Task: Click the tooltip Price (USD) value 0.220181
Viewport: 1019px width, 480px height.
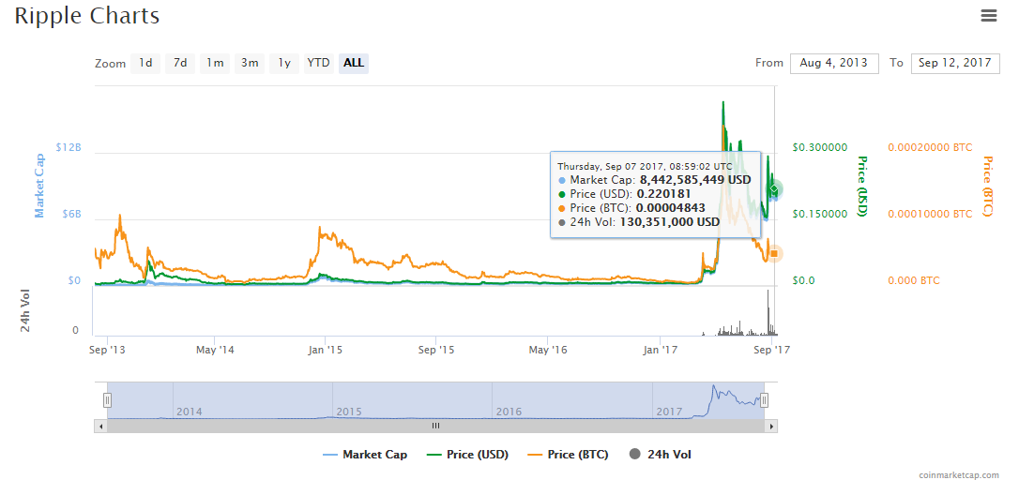Action: pyautogui.click(x=663, y=193)
